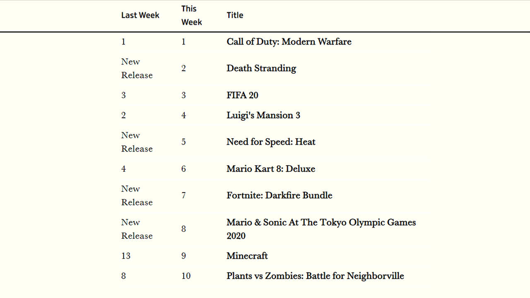The height and width of the screenshot is (298, 530).
Task: Select the Call of Duty: Modern Warfare title
Action: pos(289,42)
